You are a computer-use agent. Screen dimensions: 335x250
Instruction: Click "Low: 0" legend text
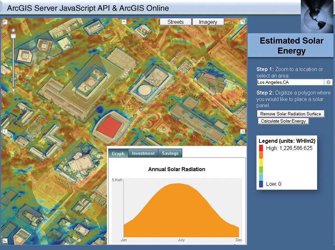(274, 184)
